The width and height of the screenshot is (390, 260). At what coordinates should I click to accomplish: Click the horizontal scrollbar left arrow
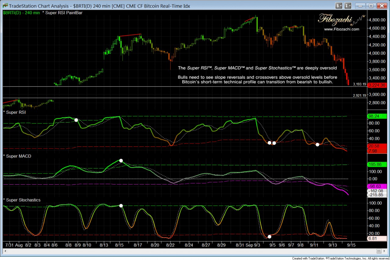5,251
